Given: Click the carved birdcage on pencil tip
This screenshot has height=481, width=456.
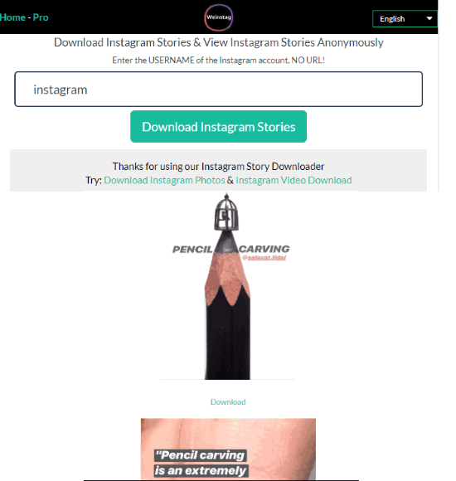Looking at the screenshot, I should (x=226, y=212).
